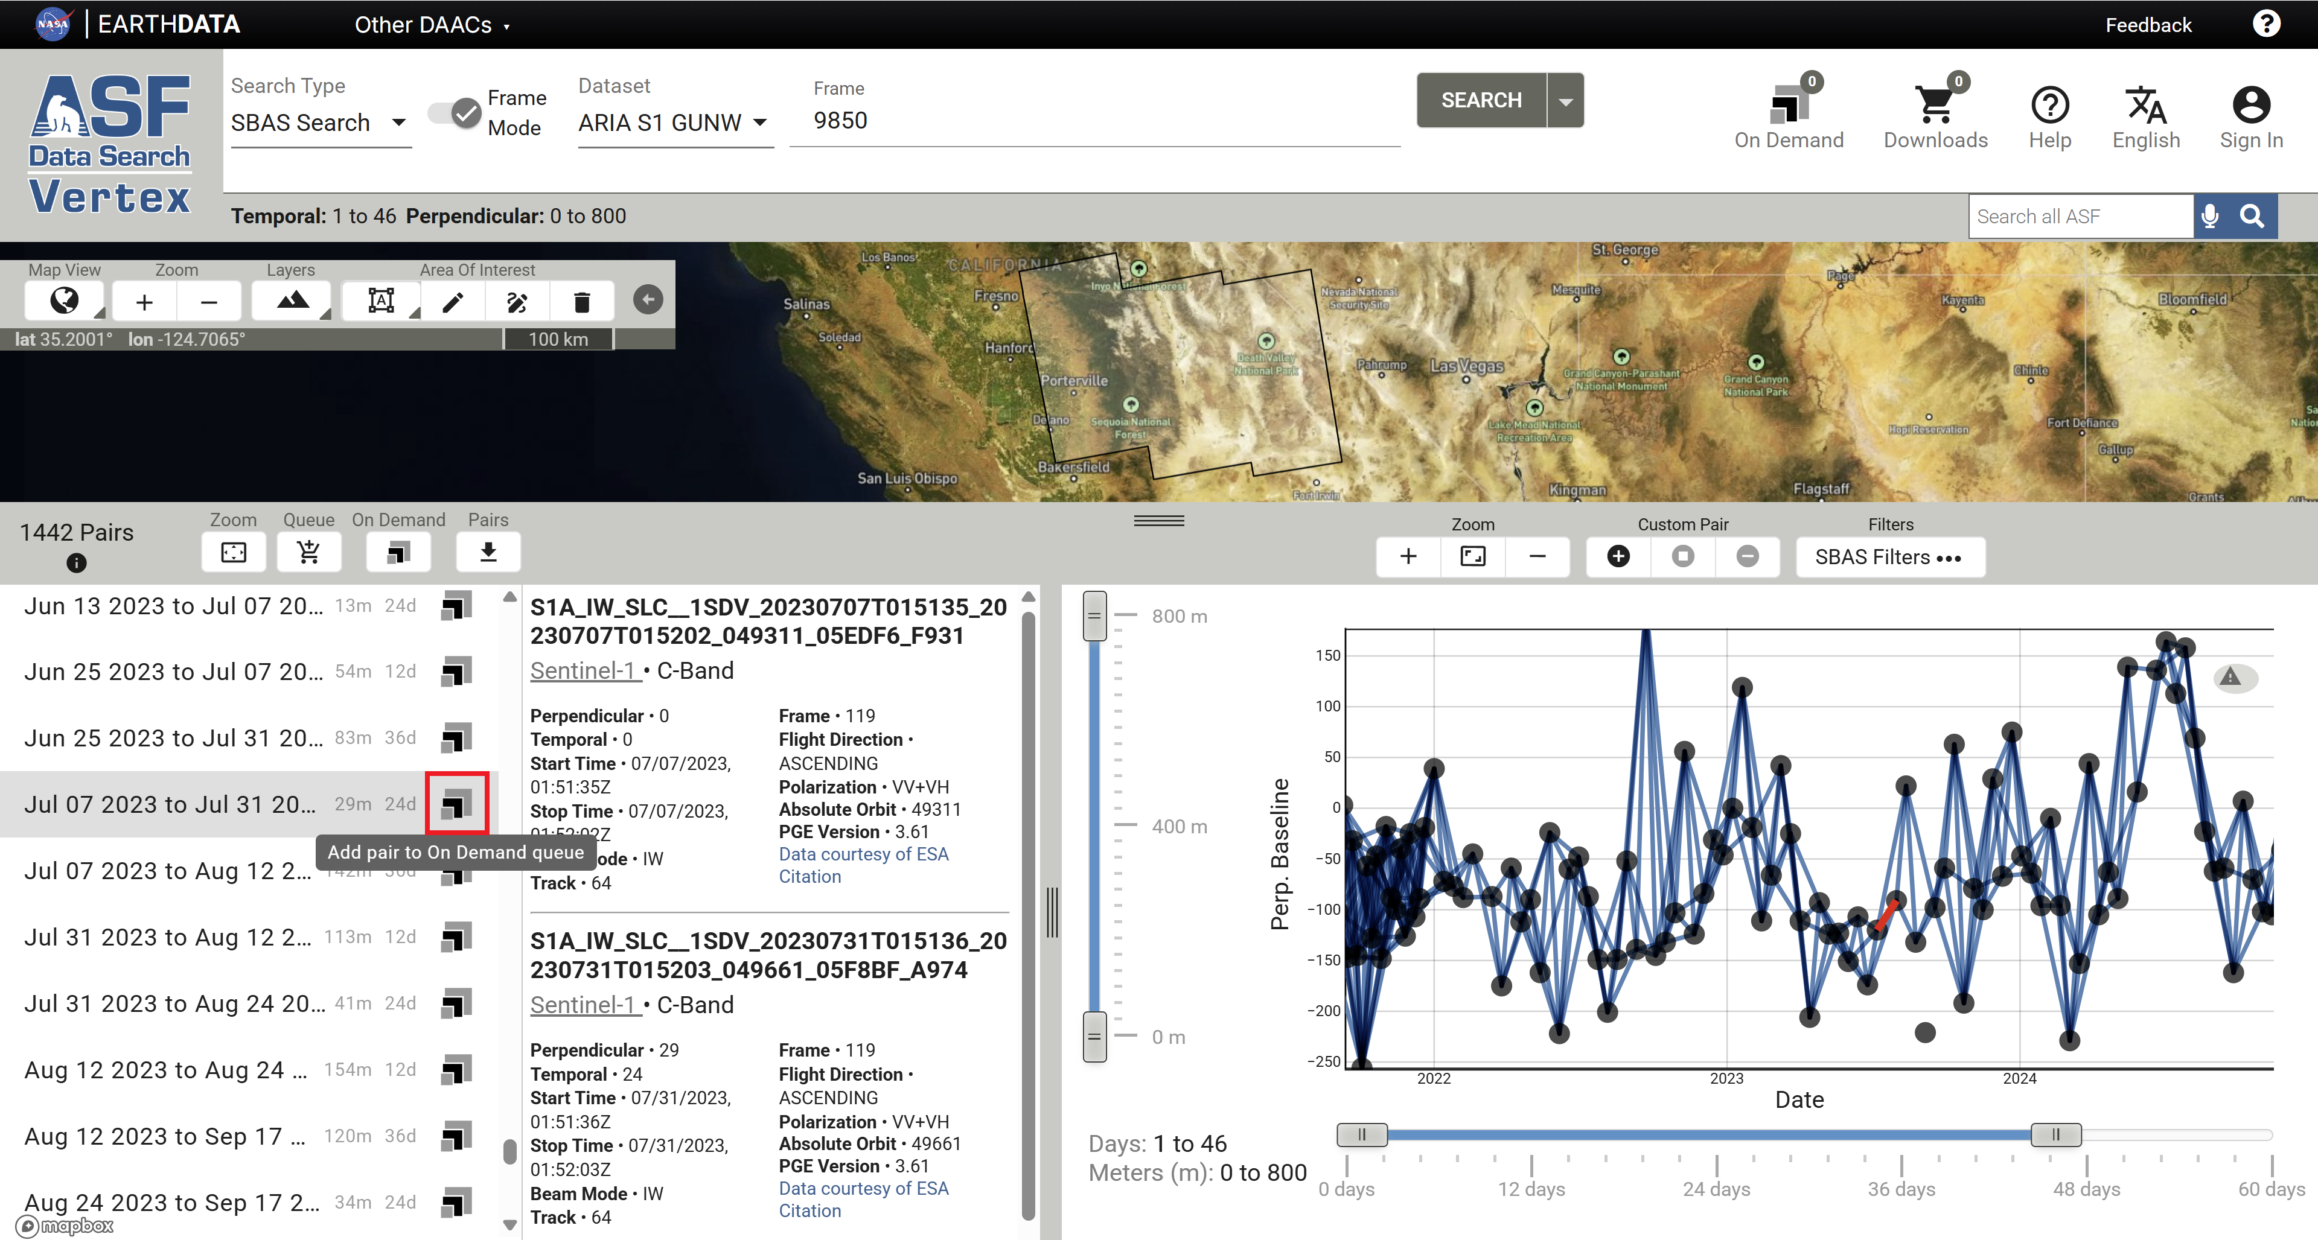Viewport: 2318px width, 1240px height.
Task: Expand the Search Type dropdown
Action: click(x=319, y=122)
